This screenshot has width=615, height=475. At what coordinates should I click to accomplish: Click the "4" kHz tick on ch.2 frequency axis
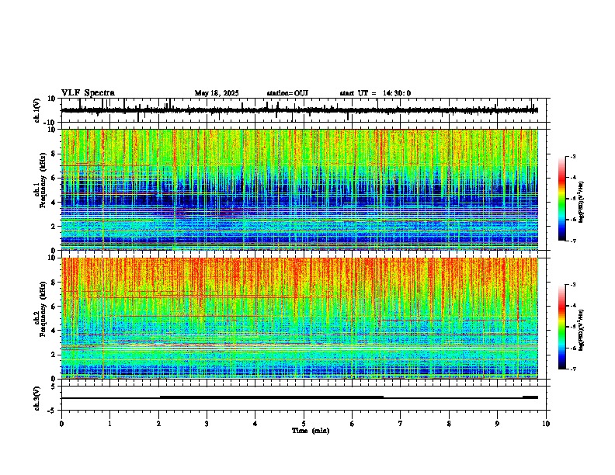[x=54, y=331]
